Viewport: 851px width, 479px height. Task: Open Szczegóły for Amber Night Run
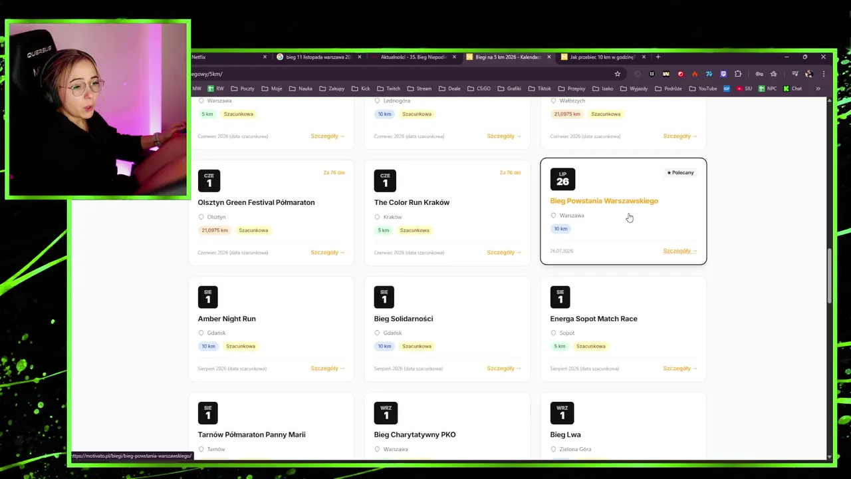(328, 369)
